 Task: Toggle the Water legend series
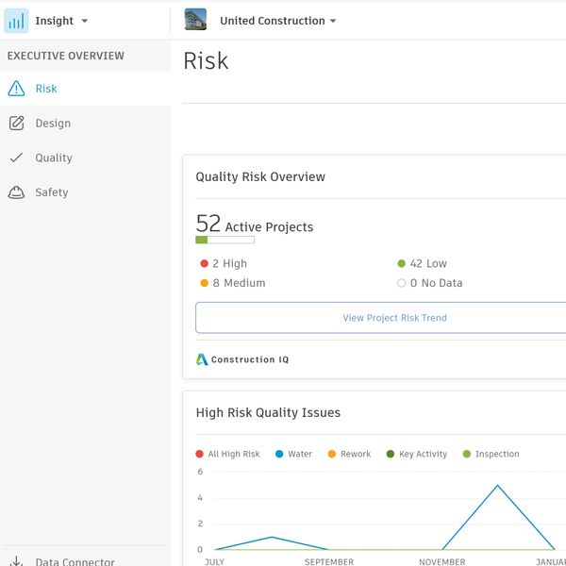[x=293, y=454]
